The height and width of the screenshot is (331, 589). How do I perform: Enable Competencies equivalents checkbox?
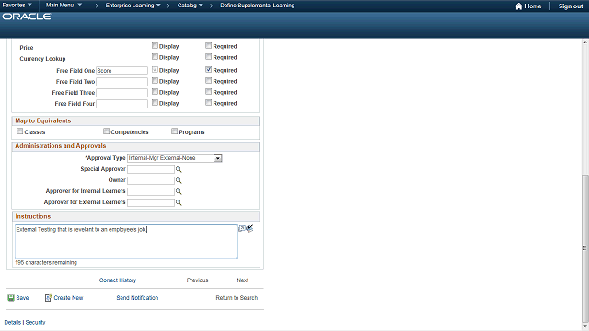pos(107,131)
